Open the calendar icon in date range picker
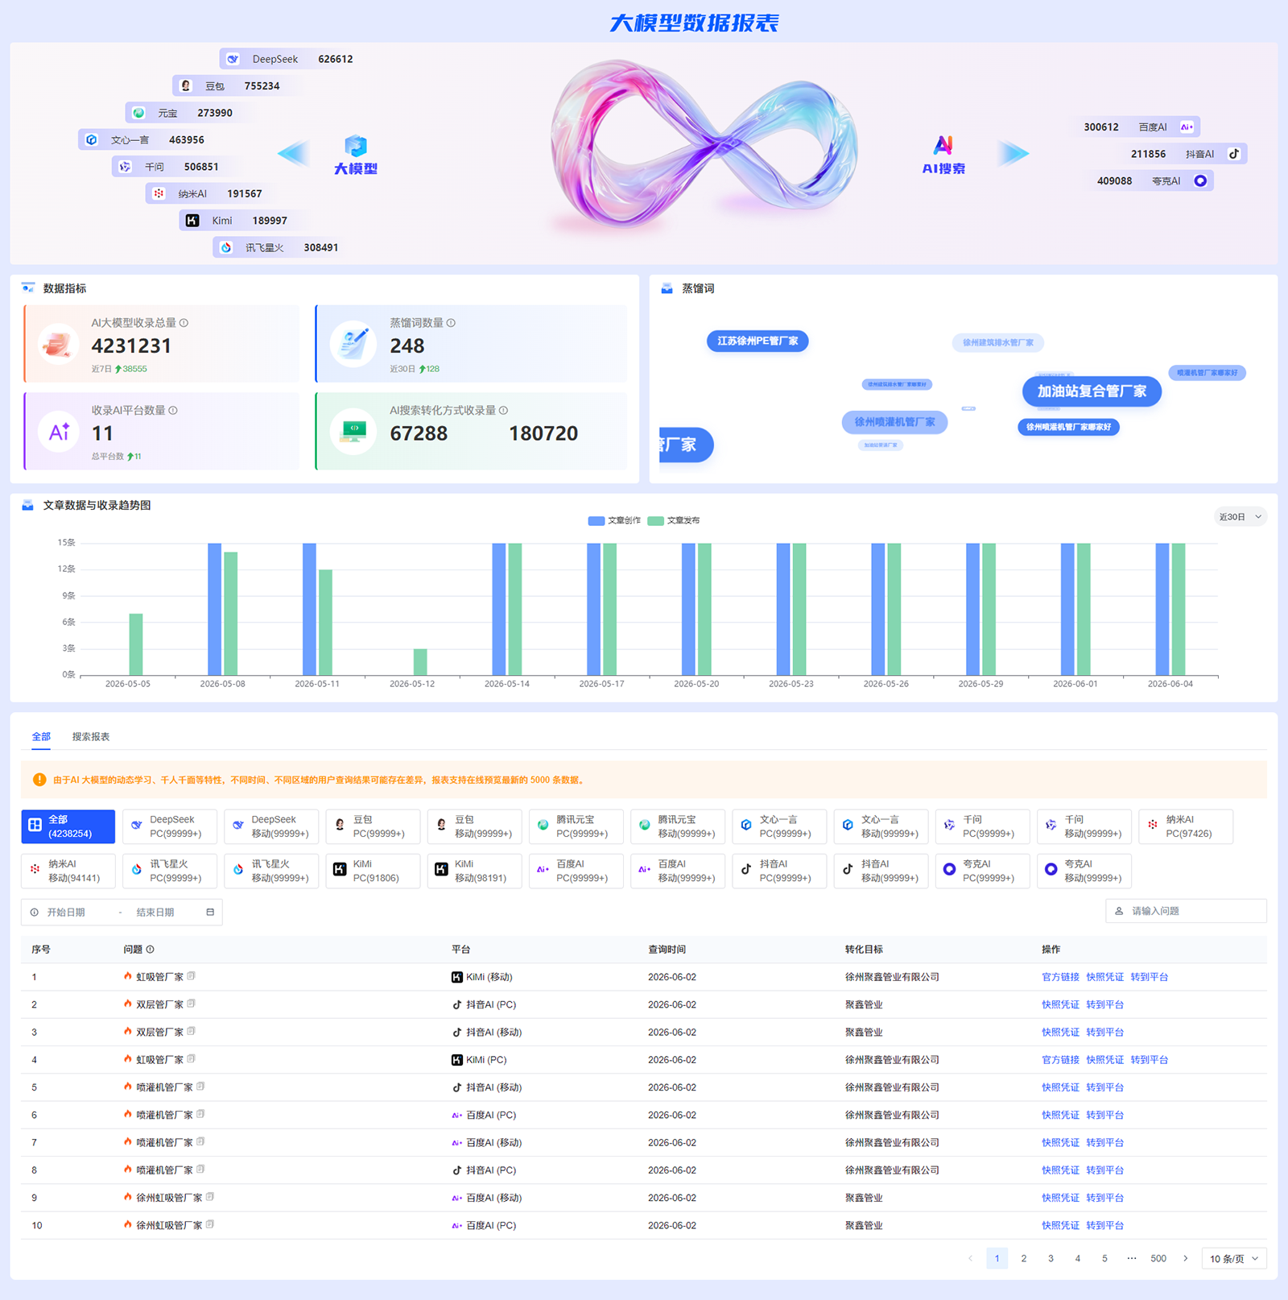 coord(210,912)
